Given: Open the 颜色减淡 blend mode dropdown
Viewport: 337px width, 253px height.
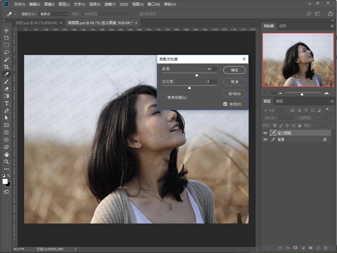Looking at the screenshot, I should (278, 118).
